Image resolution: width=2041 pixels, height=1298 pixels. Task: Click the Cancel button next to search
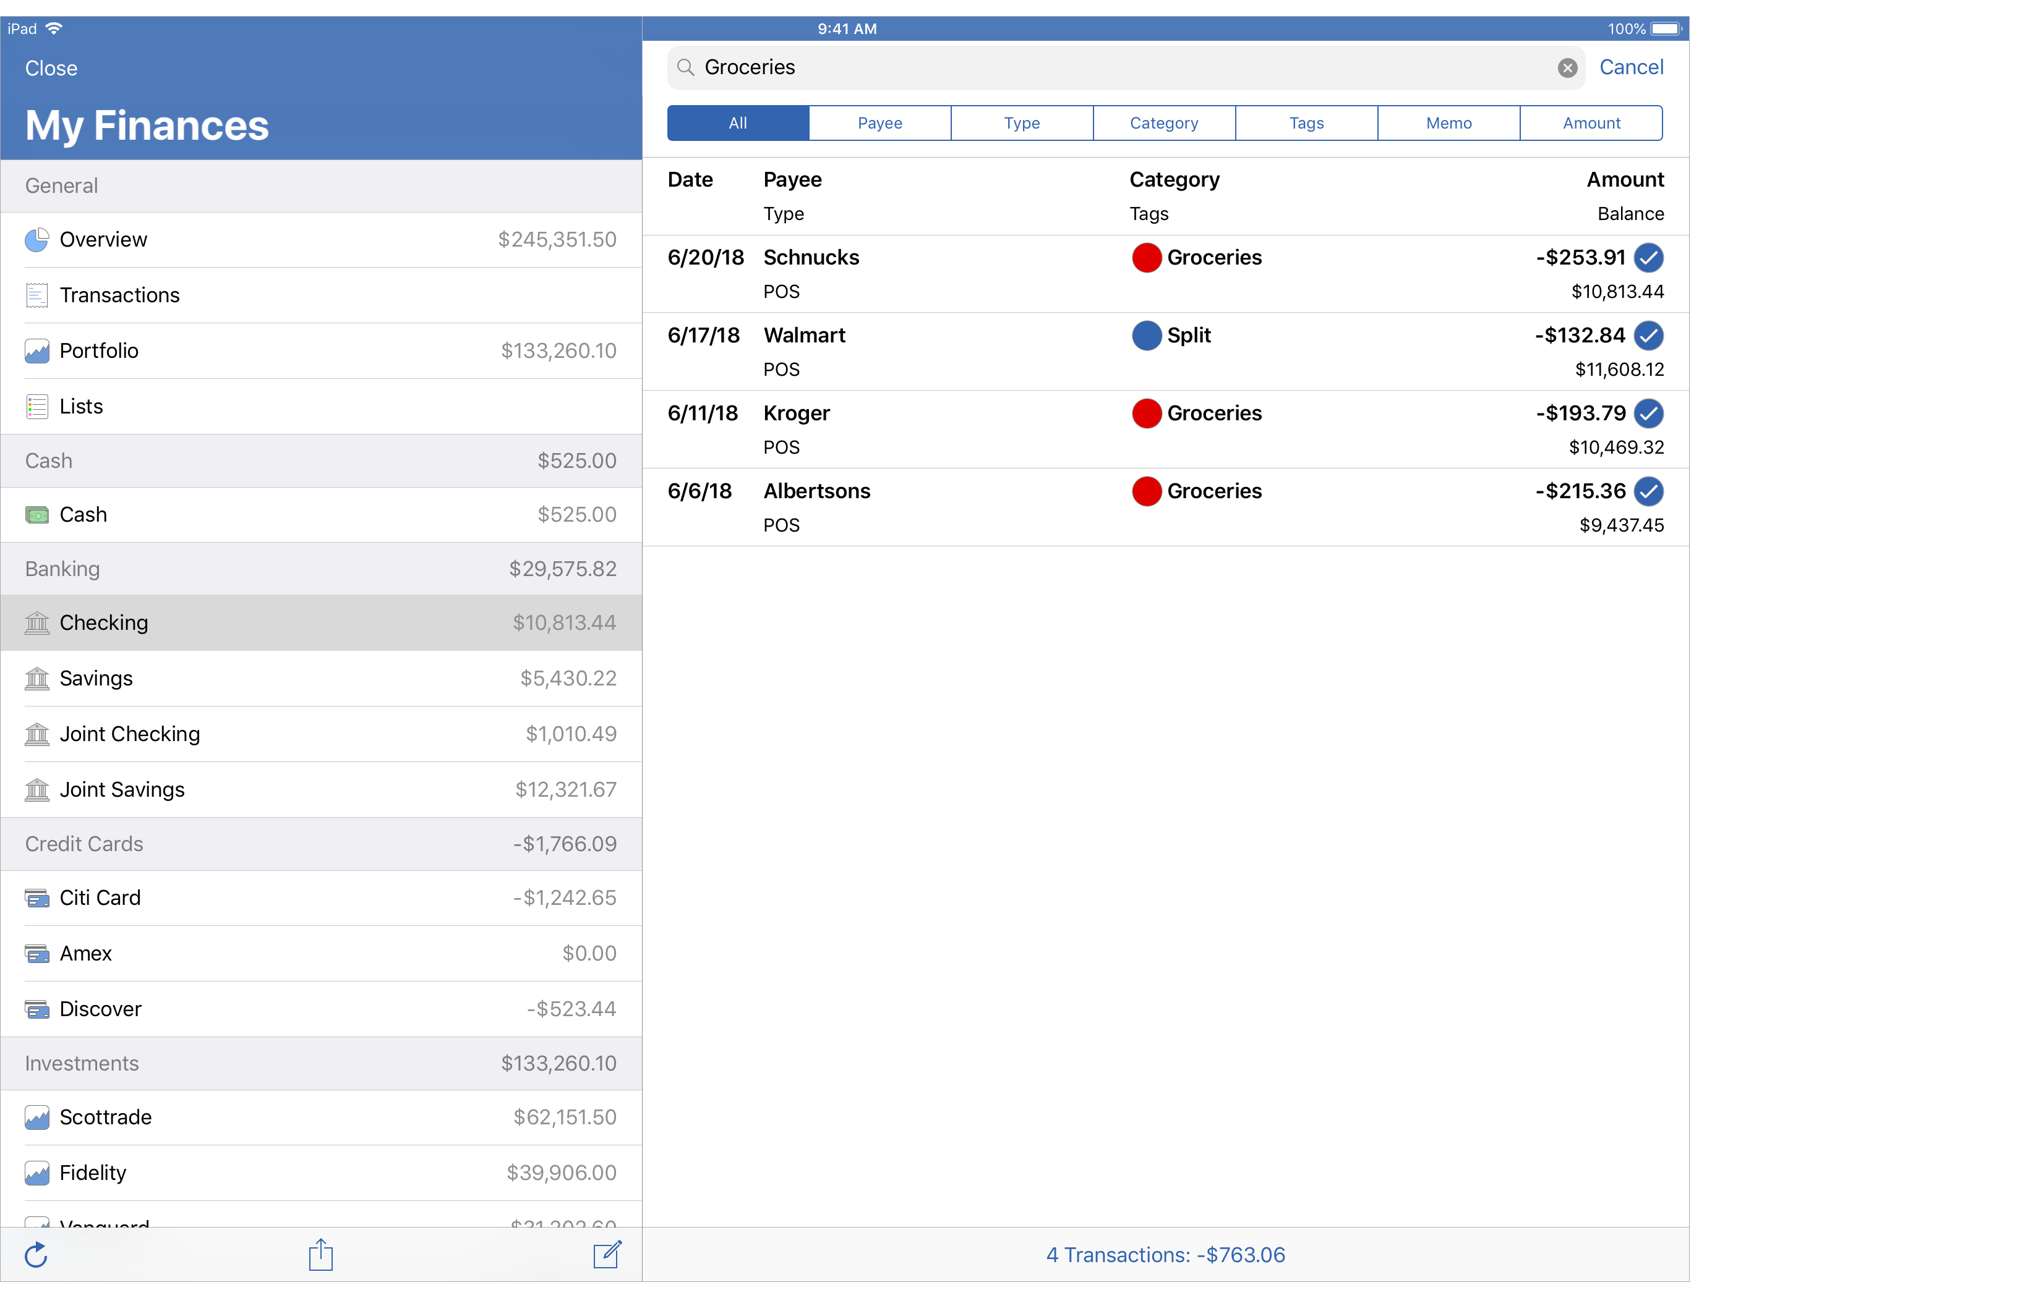coord(1630,68)
